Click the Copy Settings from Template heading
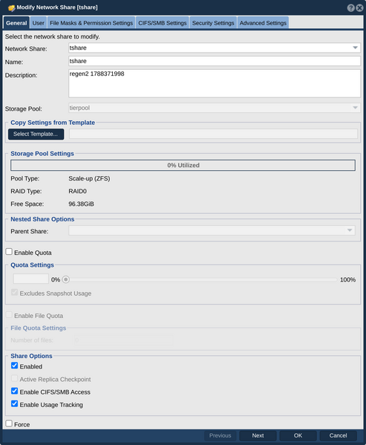The width and height of the screenshot is (366, 445). [53, 123]
